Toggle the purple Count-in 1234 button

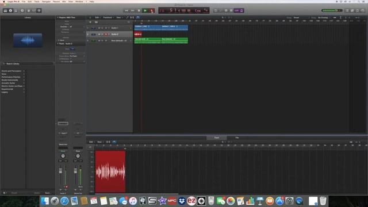coord(236,10)
